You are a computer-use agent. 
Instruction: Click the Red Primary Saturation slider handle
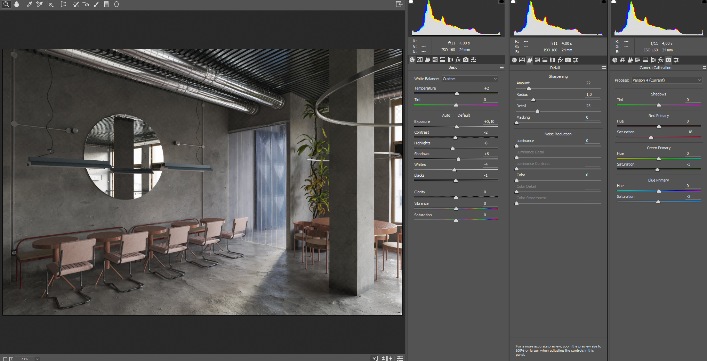pos(651,137)
